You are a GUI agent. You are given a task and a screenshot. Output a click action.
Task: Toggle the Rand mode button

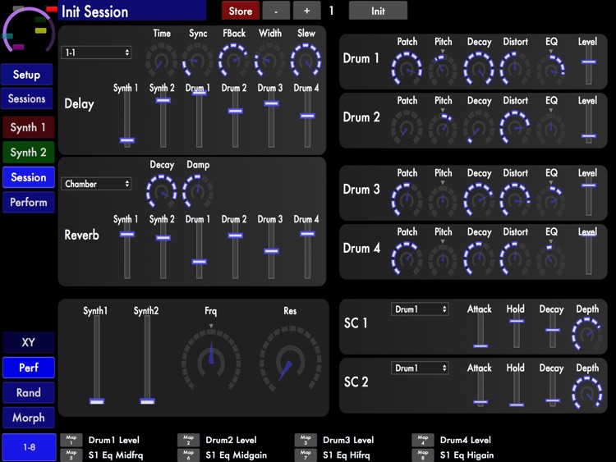click(28, 392)
